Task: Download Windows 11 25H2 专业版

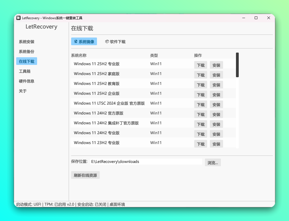Action: 201,65
